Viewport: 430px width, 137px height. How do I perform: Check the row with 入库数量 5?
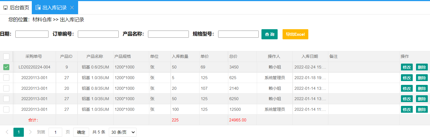[6, 78]
